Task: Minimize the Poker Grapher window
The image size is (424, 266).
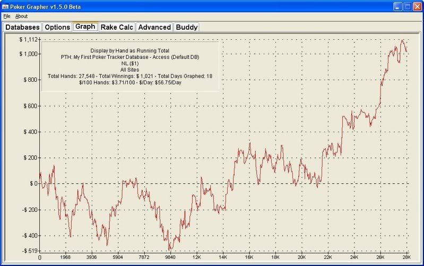Action: pyautogui.click(x=398, y=6)
